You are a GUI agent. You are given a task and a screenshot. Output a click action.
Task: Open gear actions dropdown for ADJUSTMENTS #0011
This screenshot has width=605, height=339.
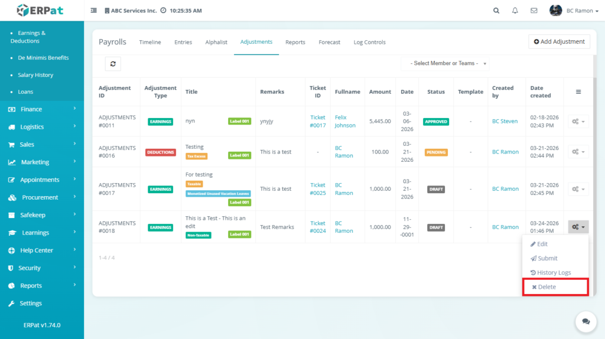tap(578, 121)
